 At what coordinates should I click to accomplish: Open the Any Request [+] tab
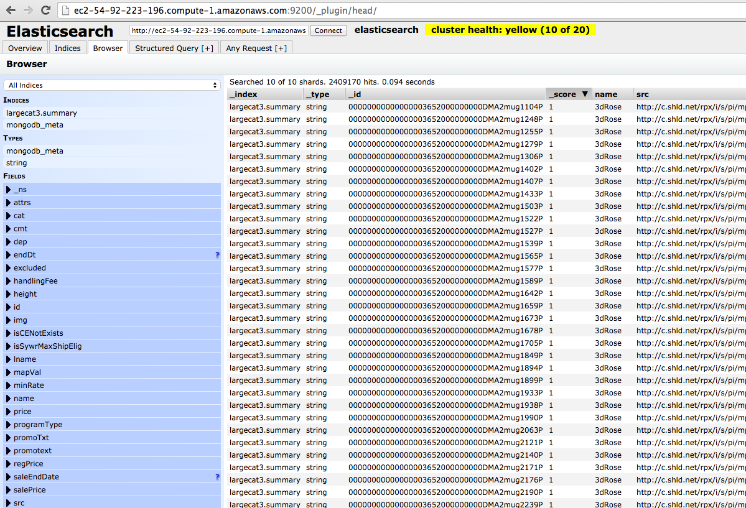256,48
